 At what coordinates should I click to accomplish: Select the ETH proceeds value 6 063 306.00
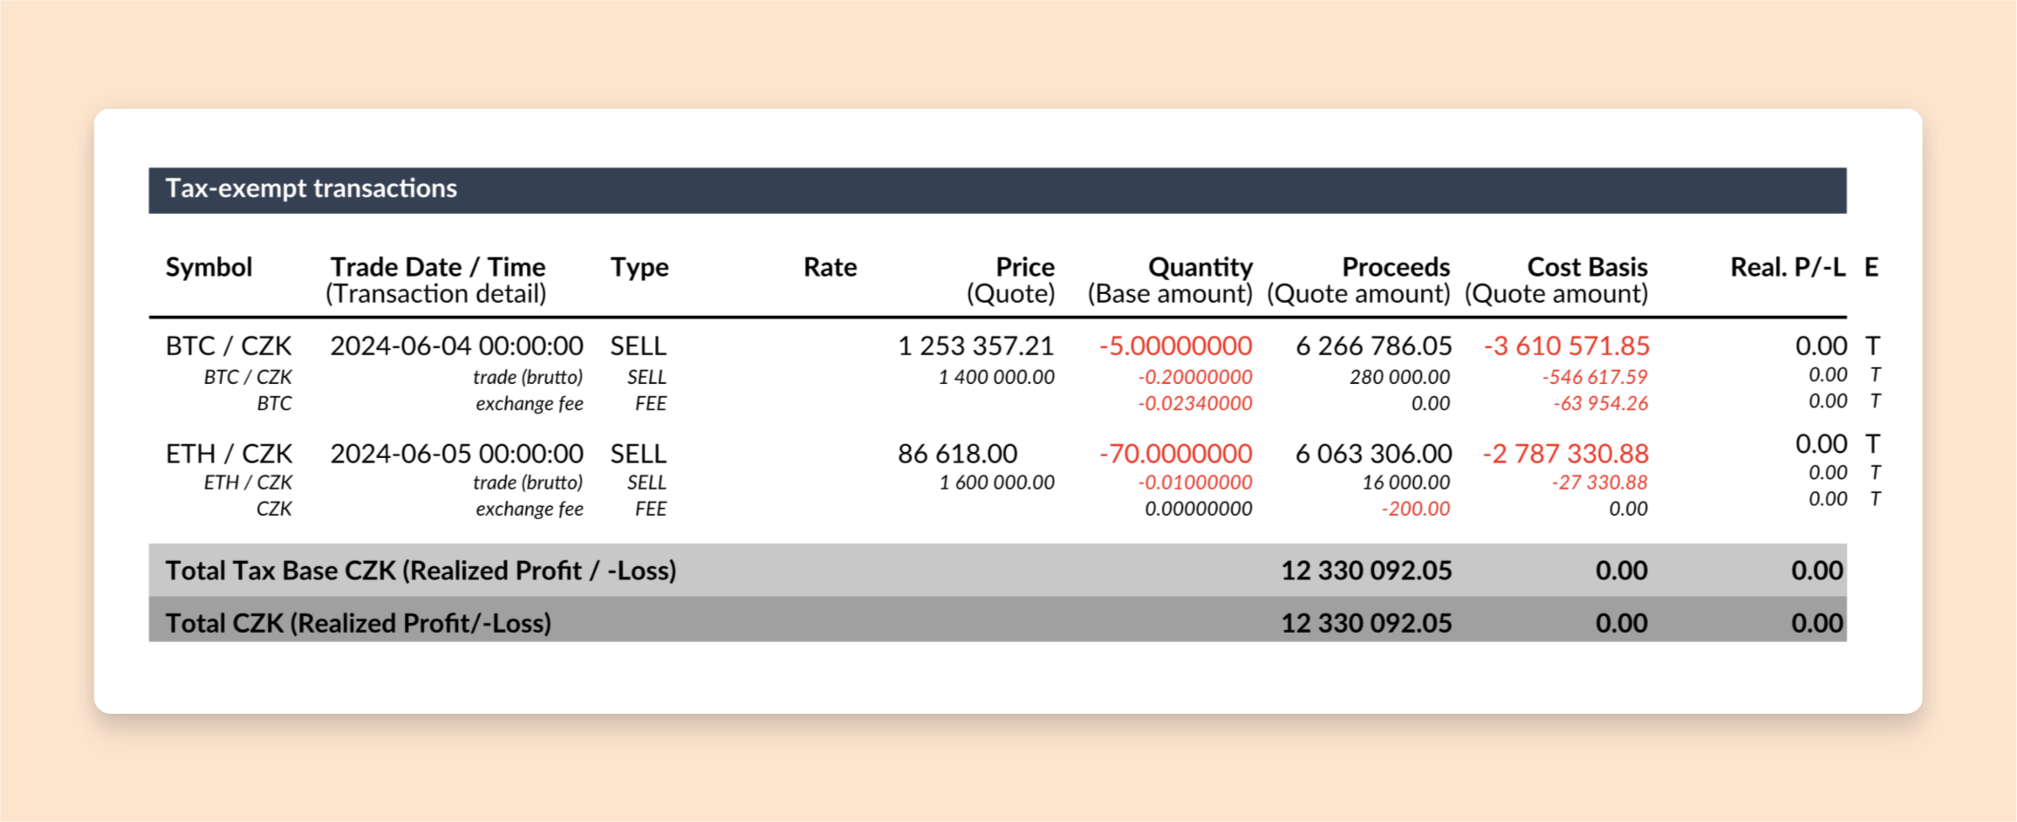point(1373,454)
